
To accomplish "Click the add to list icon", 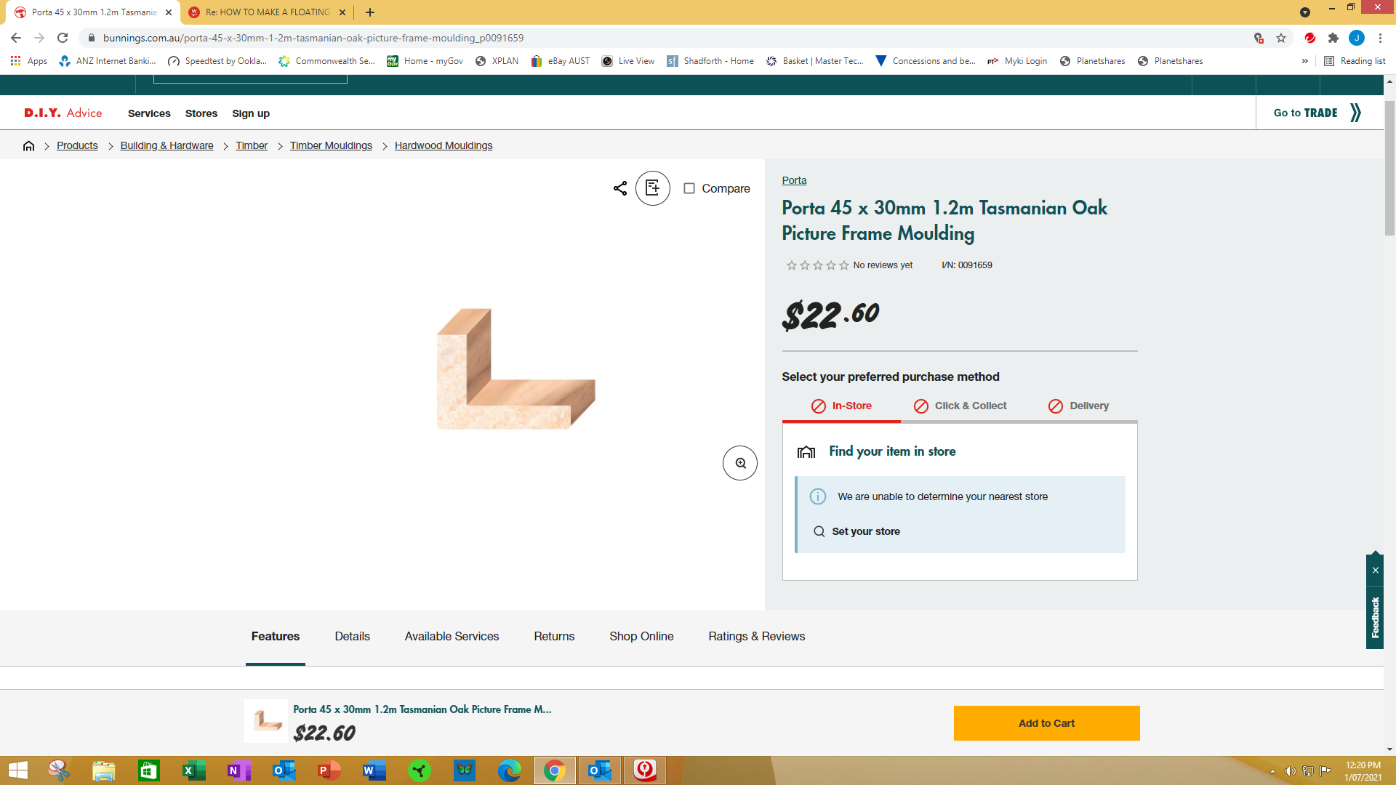I will [652, 188].
